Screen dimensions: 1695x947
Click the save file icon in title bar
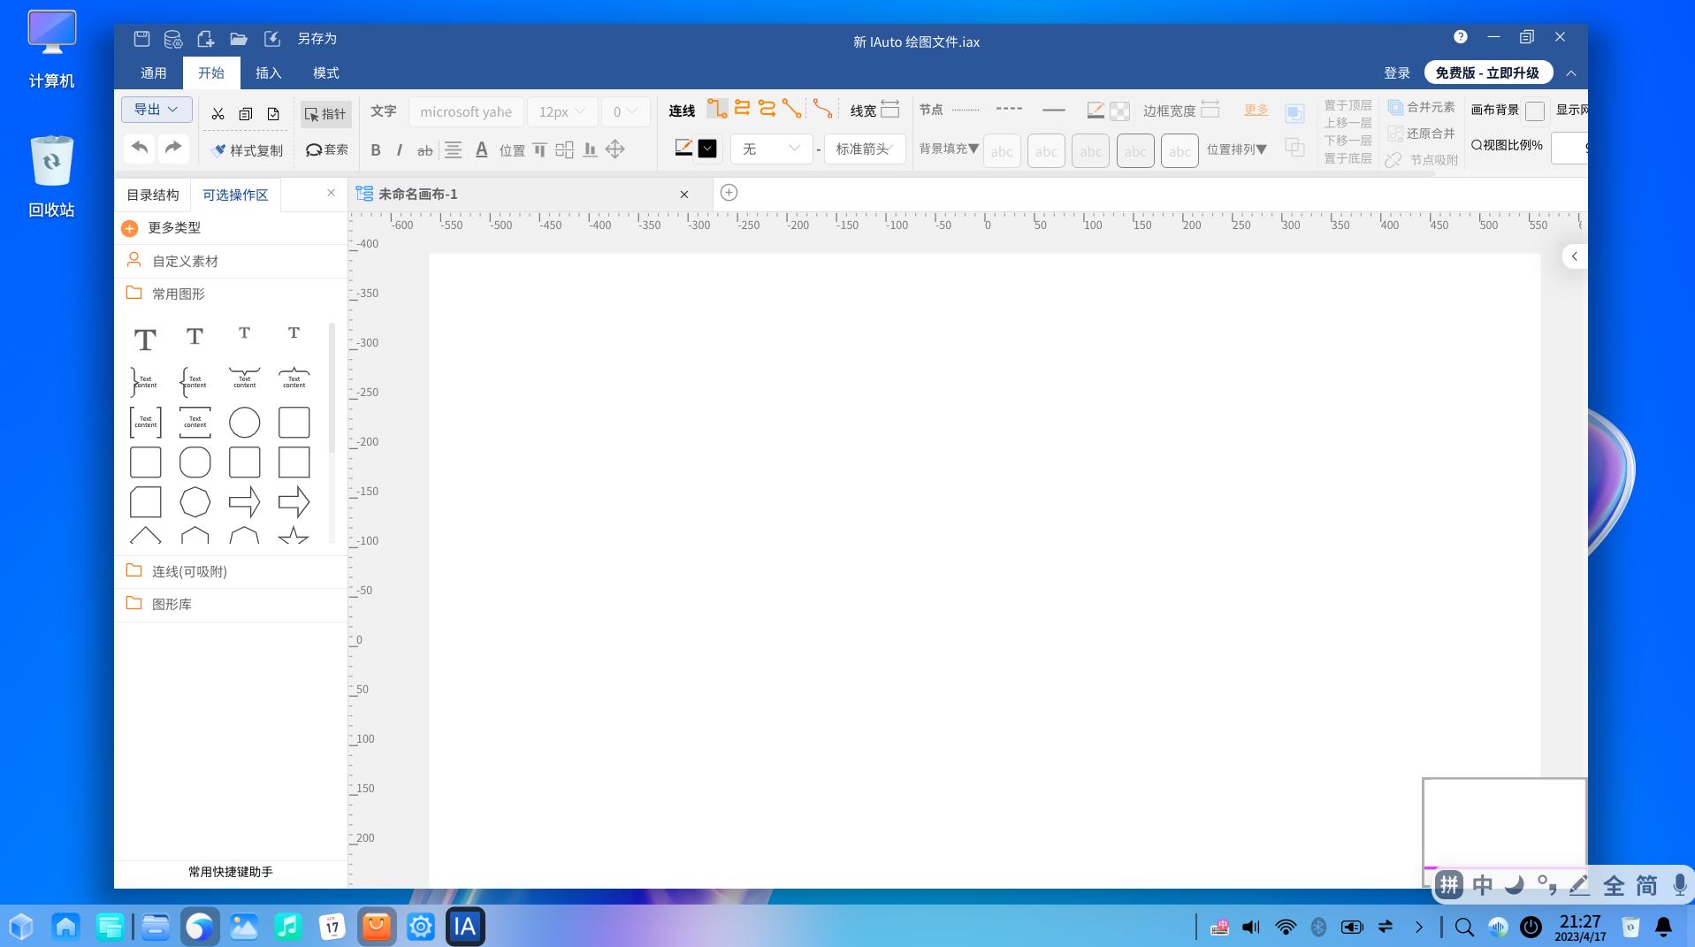coord(141,39)
